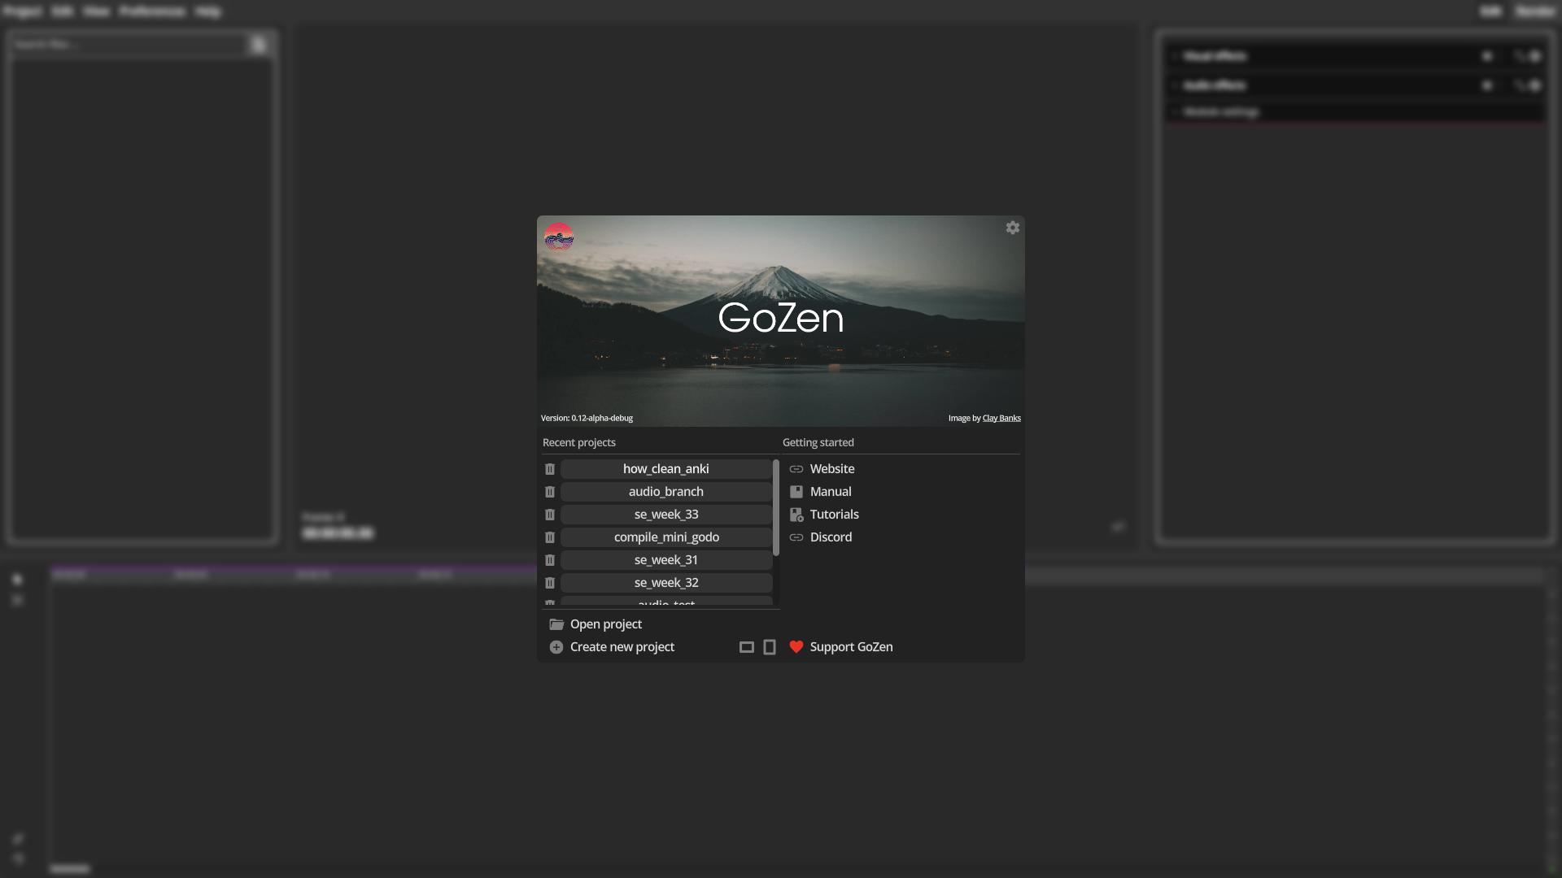Image resolution: width=1562 pixels, height=878 pixels.
Task: Open the Manual from Getting started
Action: (820, 492)
